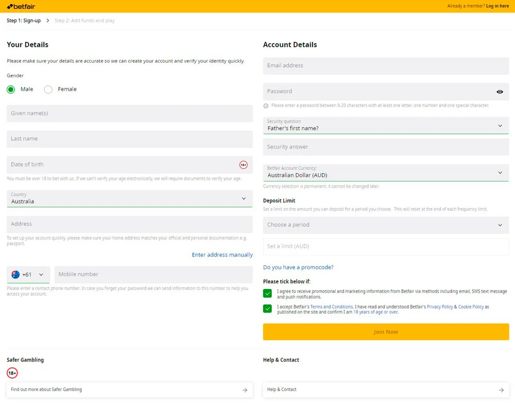Focus the Email address field

386,66
